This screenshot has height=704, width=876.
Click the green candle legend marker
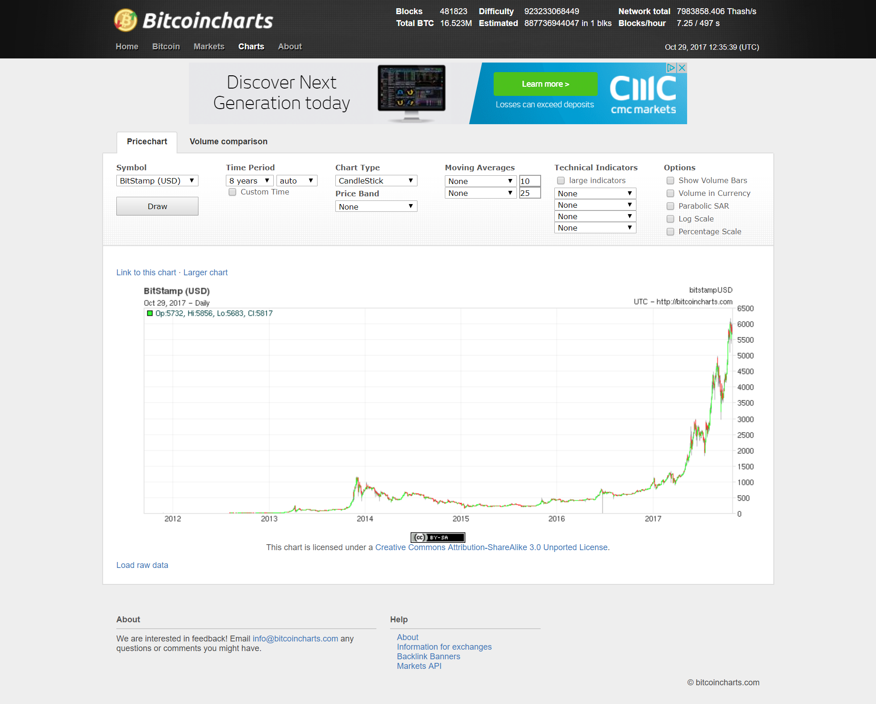click(x=150, y=313)
